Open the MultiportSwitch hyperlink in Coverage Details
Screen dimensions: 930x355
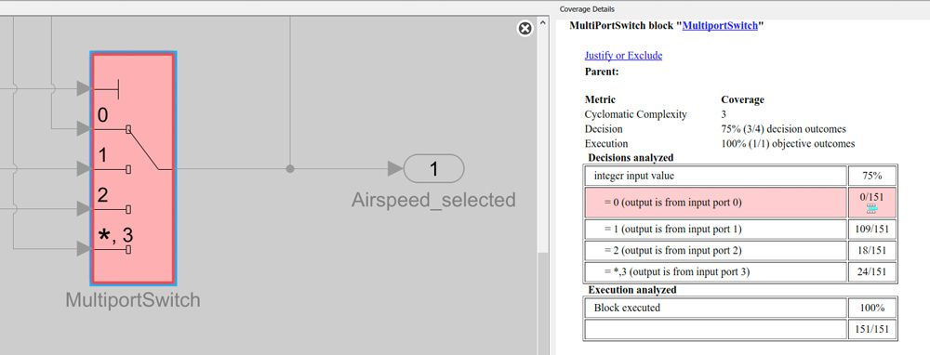point(720,25)
